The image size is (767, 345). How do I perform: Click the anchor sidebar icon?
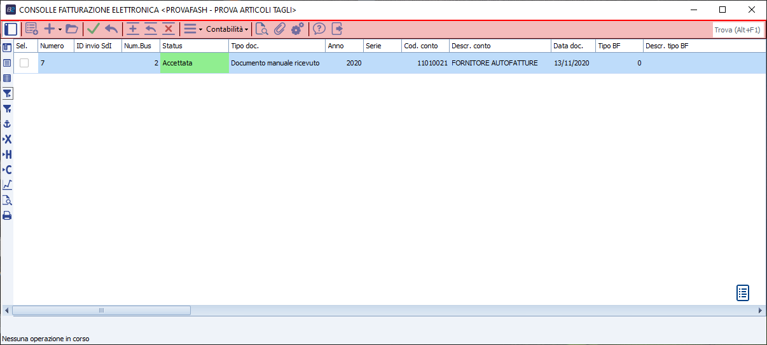pyautogui.click(x=7, y=124)
